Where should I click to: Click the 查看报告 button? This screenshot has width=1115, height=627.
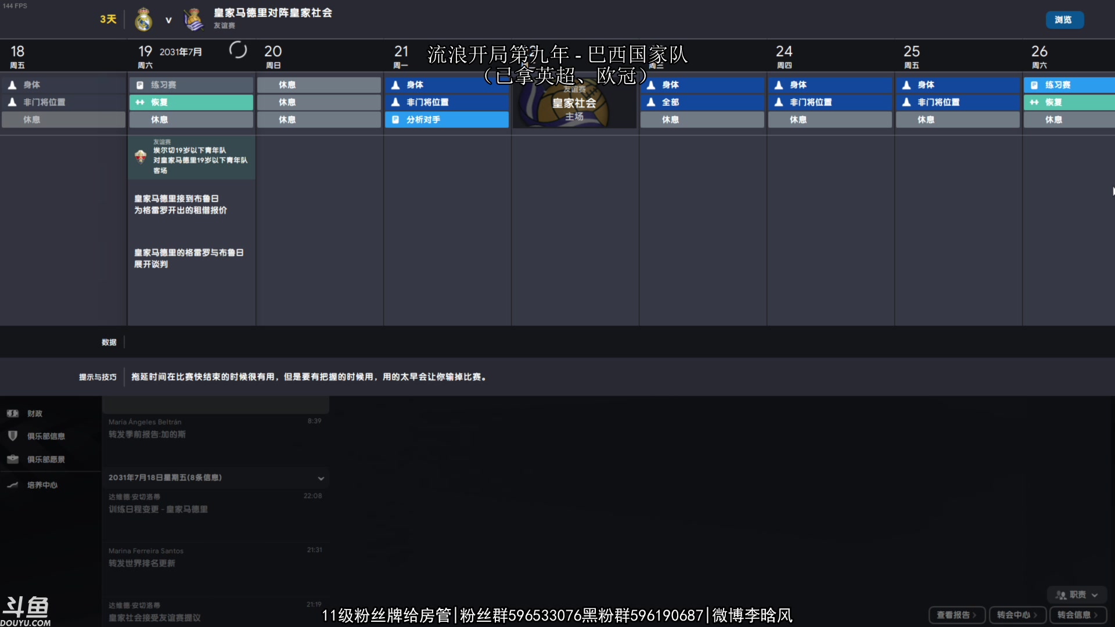pos(957,615)
